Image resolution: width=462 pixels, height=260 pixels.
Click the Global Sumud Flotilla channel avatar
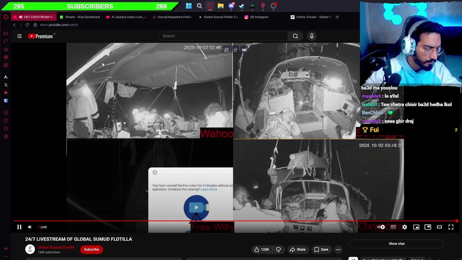point(30,249)
